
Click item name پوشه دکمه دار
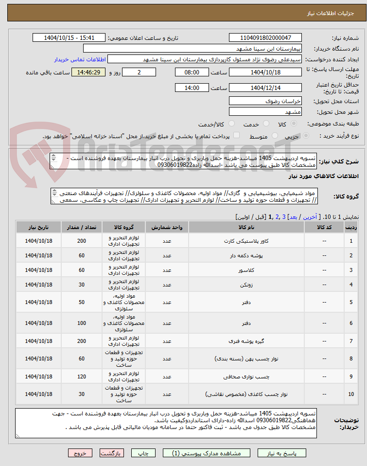[x=246, y=255]
